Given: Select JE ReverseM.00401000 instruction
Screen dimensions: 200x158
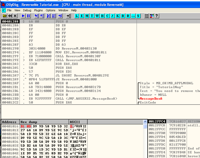Looking at the screenshot, I should (76, 79).
